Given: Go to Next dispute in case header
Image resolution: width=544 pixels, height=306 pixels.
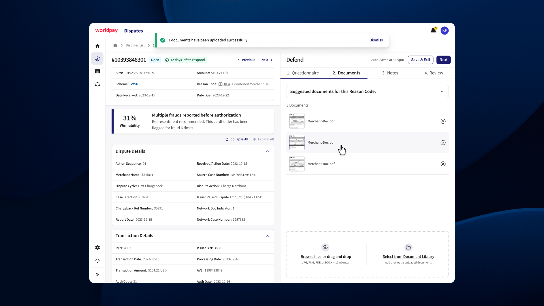Looking at the screenshot, I should [x=267, y=60].
